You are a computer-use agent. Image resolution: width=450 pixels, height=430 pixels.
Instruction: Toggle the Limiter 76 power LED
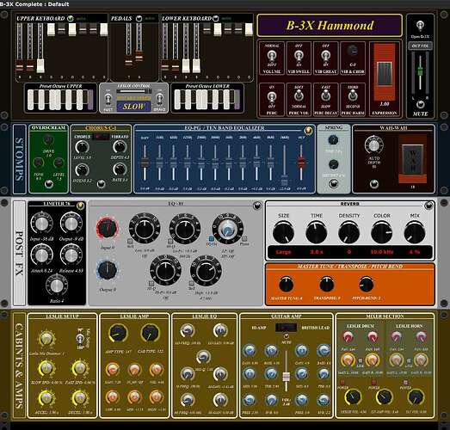click(80, 206)
